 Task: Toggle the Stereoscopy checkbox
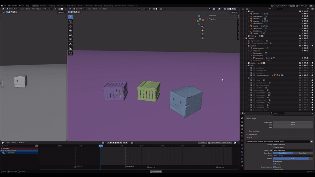click(x=248, y=134)
